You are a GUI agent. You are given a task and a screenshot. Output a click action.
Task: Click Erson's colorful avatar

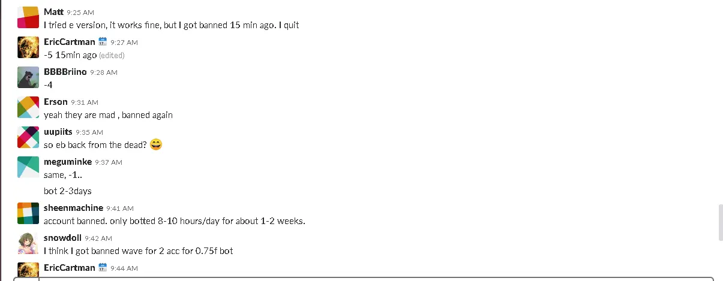(x=28, y=107)
